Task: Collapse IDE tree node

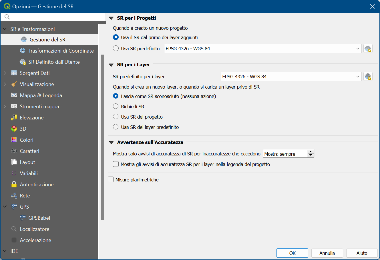Action: 5,251
